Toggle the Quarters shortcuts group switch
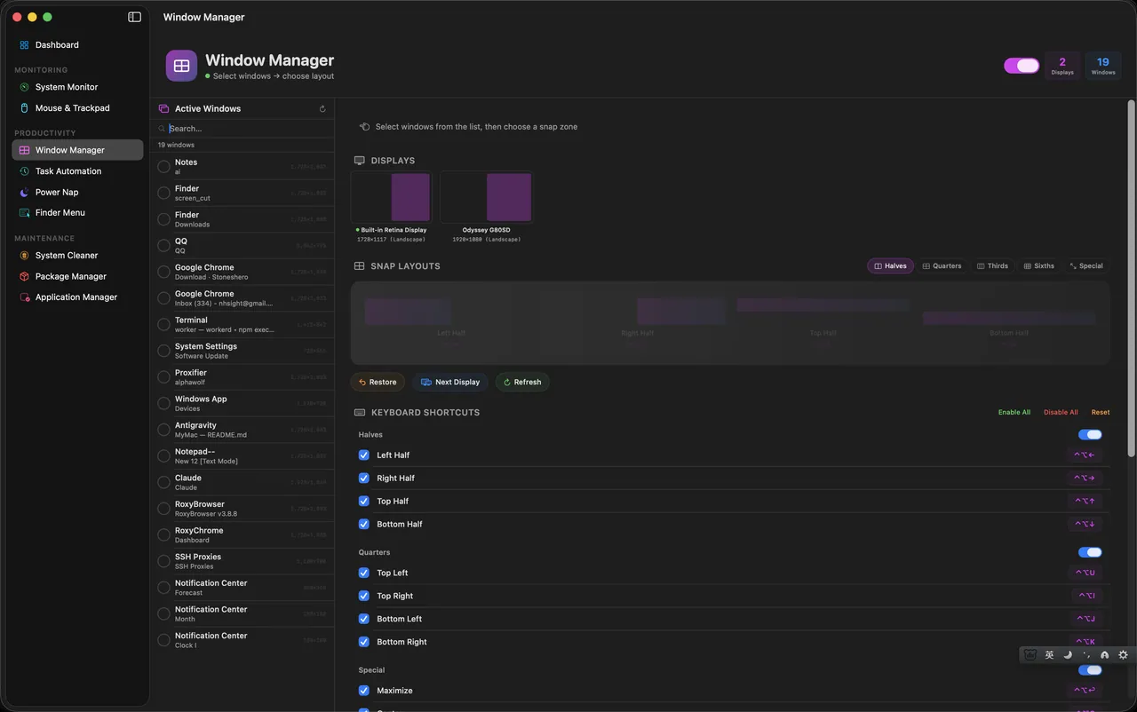 [x=1090, y=552]
